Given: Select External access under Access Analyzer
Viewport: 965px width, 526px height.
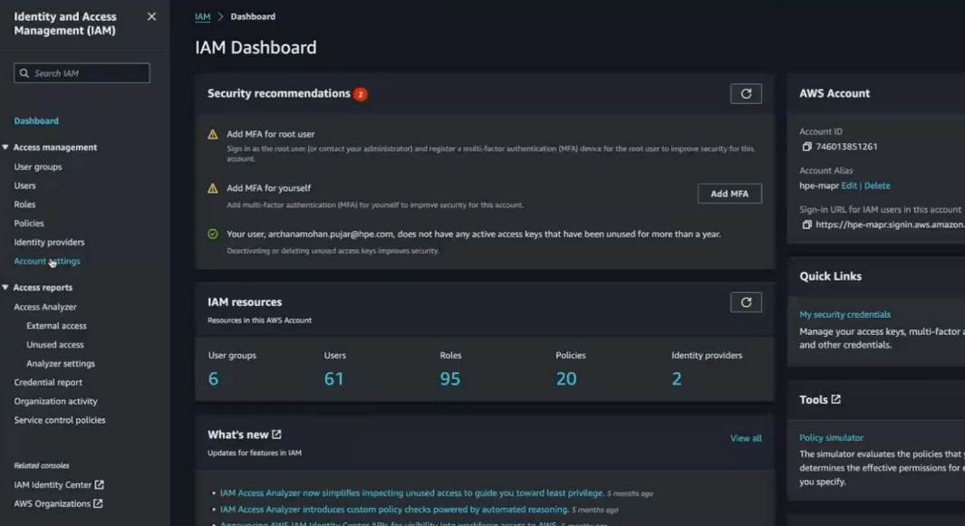Looking at the screenshot, I should click(x=56, y=326).
